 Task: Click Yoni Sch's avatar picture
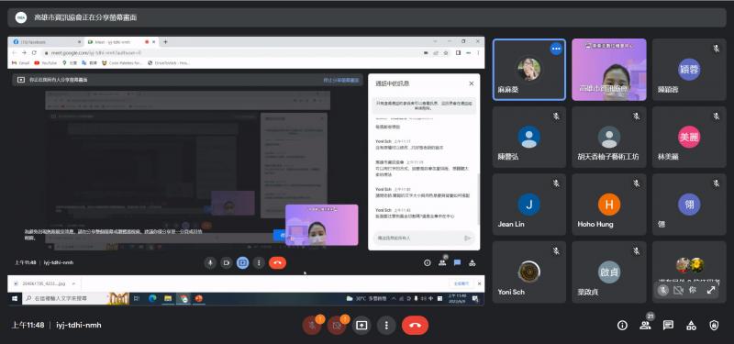(529, 272)
